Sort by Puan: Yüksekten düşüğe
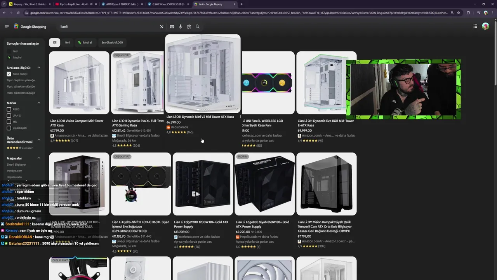Image resolution: width=497 pixels, height=280 pixels. click(21, 93)
